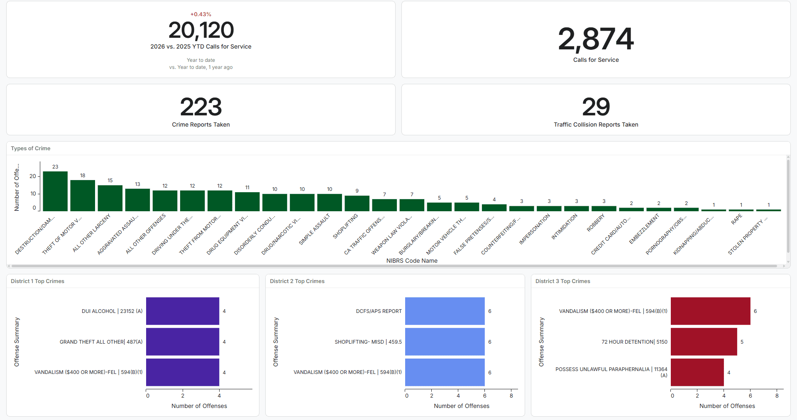Select the District 1 VANDALISM purple bar
The image size is (797, 420).
(x=183, y=372)
